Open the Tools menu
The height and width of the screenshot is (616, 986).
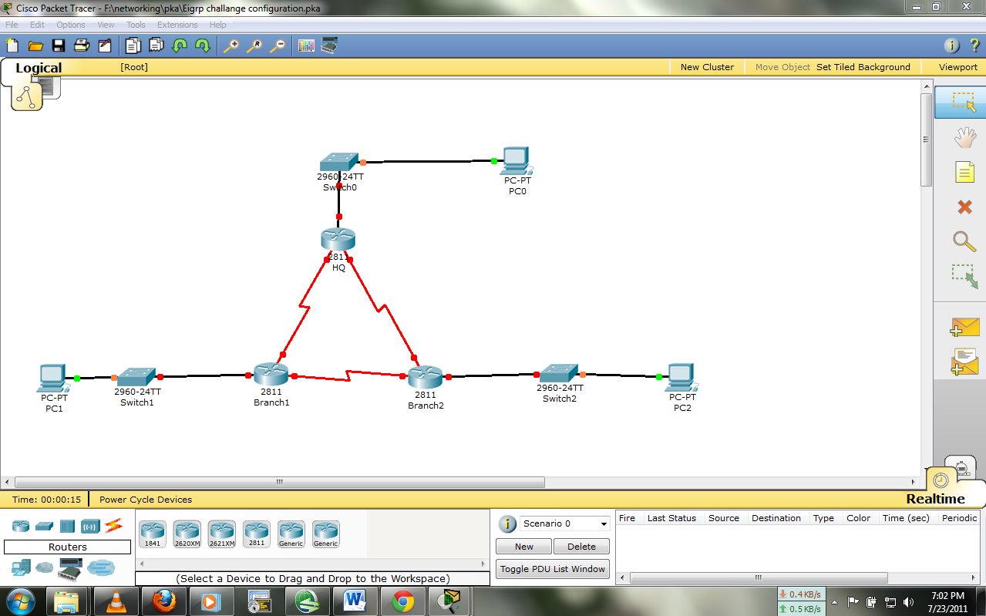point(136,25)
